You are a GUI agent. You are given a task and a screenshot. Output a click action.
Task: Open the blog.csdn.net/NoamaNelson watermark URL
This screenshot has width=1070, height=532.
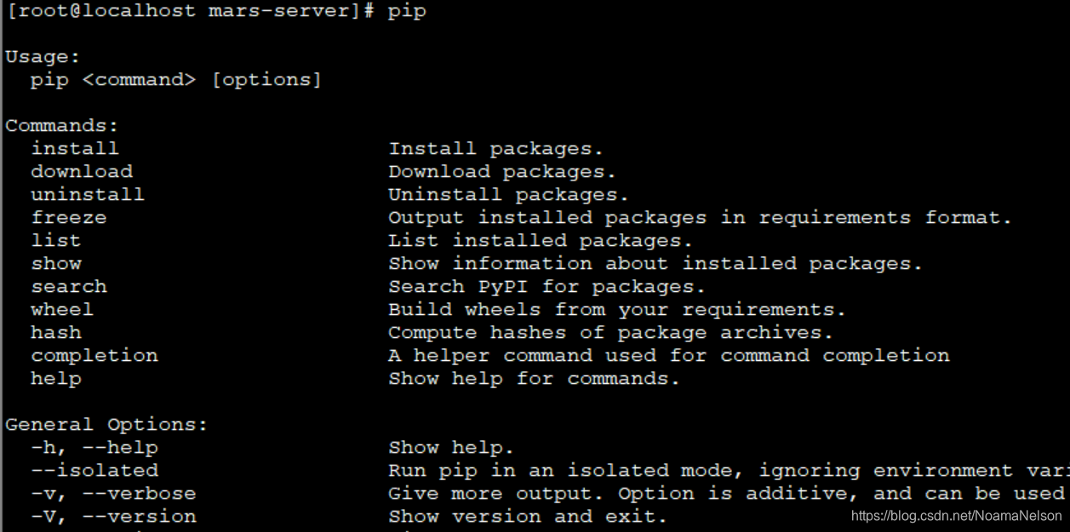tap(956, 516)
